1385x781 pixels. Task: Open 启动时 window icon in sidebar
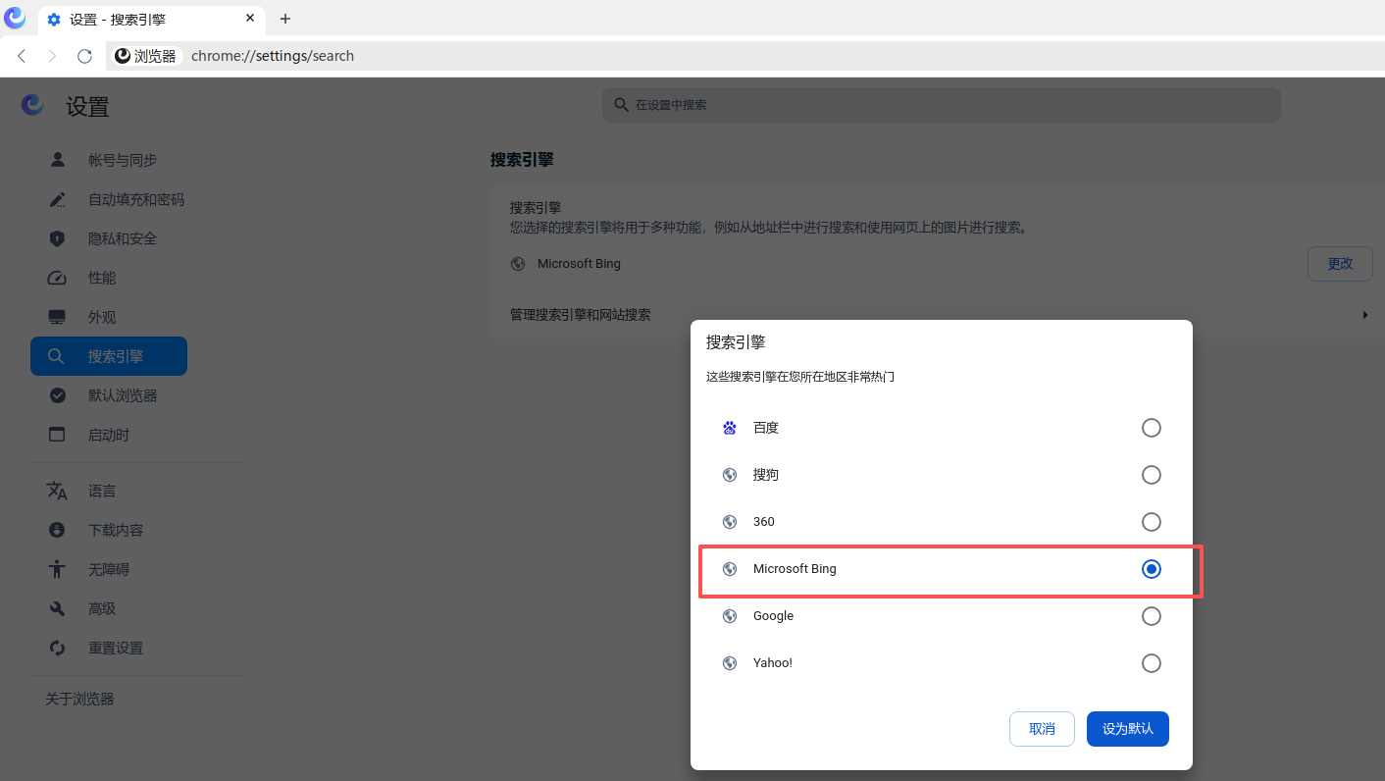pyautogui.click(x=57, y=435)
